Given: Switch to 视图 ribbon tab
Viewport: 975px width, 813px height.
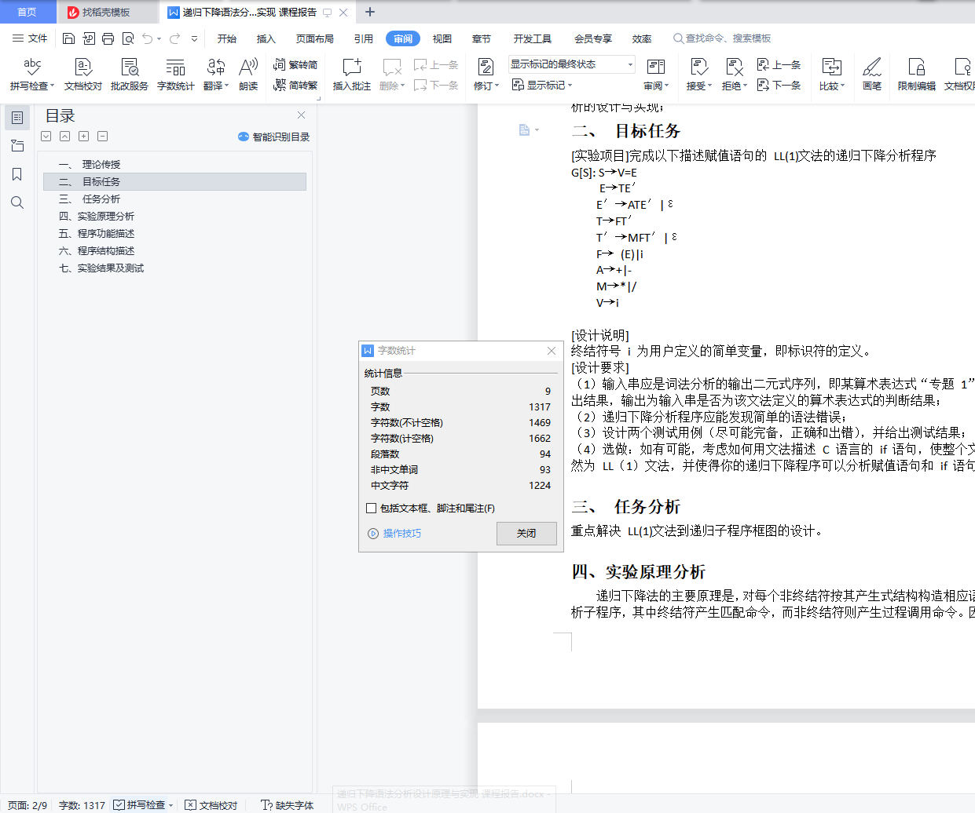Looking at the screenshot, I should tap(442, 38).
